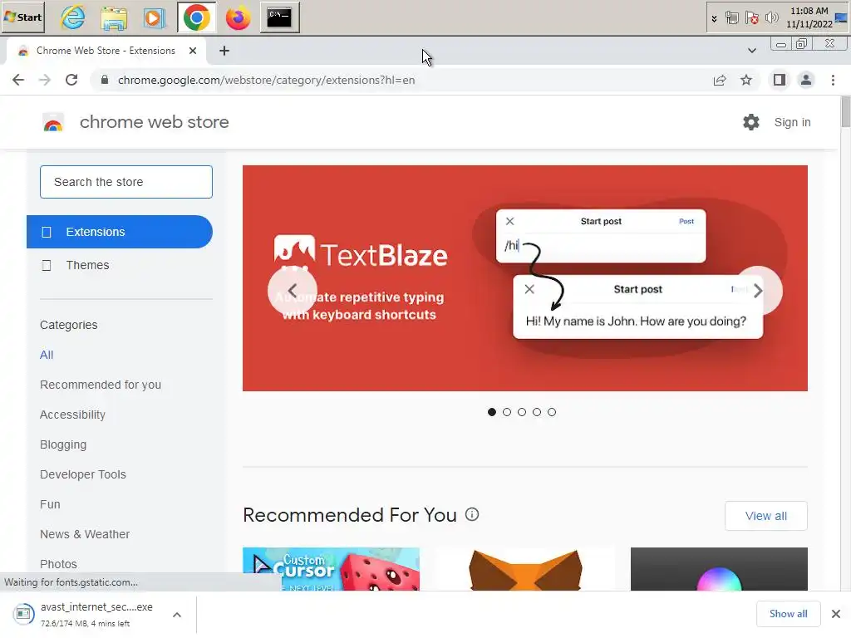Close the Chrome Web Store tab
The image size is (851, 638).
click(x=193, y=51)
